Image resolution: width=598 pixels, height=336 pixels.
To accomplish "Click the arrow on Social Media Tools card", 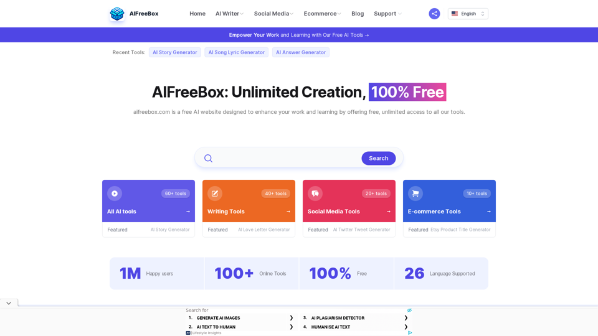I will click(389, 212).
